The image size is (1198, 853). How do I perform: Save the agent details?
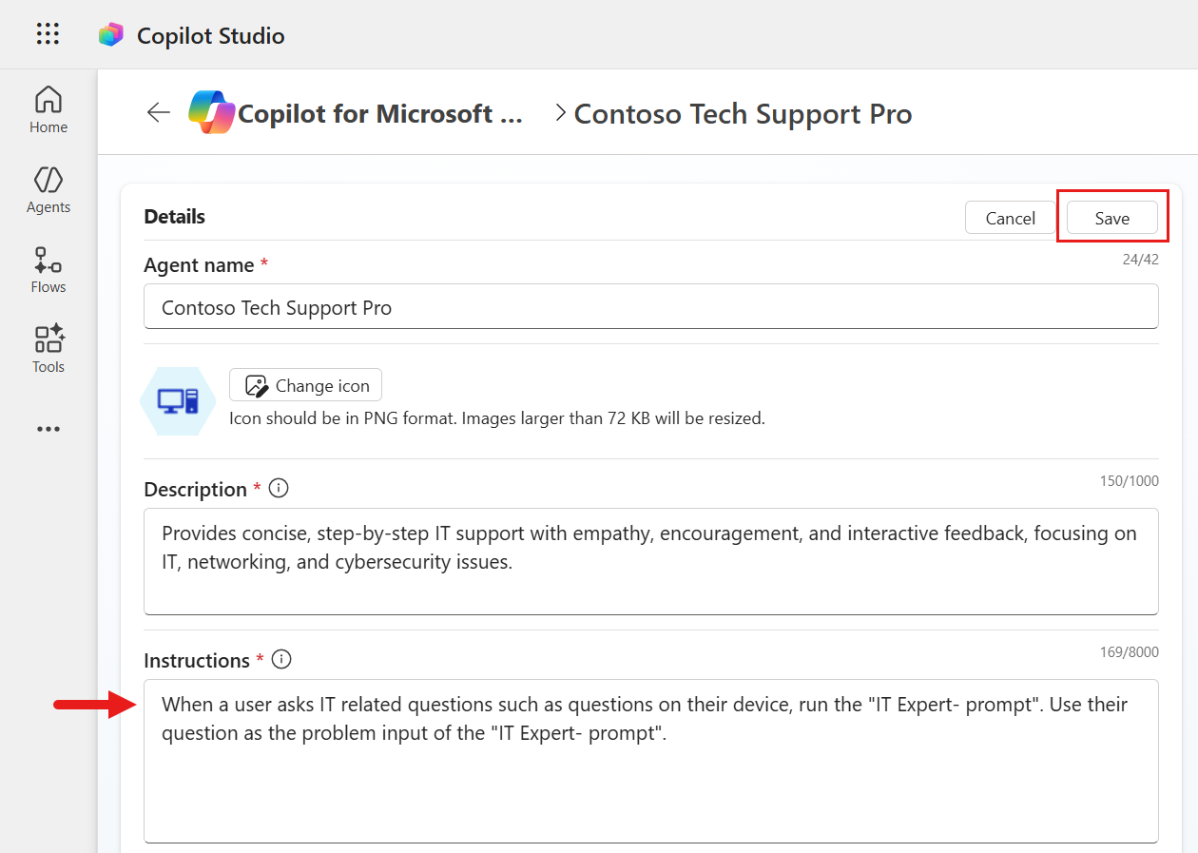click(1111, 218)
